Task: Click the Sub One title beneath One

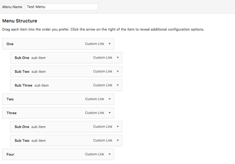Action: 22,58
